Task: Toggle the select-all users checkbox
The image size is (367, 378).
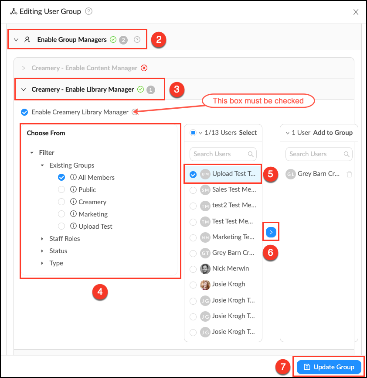Action: click(193, 133)
